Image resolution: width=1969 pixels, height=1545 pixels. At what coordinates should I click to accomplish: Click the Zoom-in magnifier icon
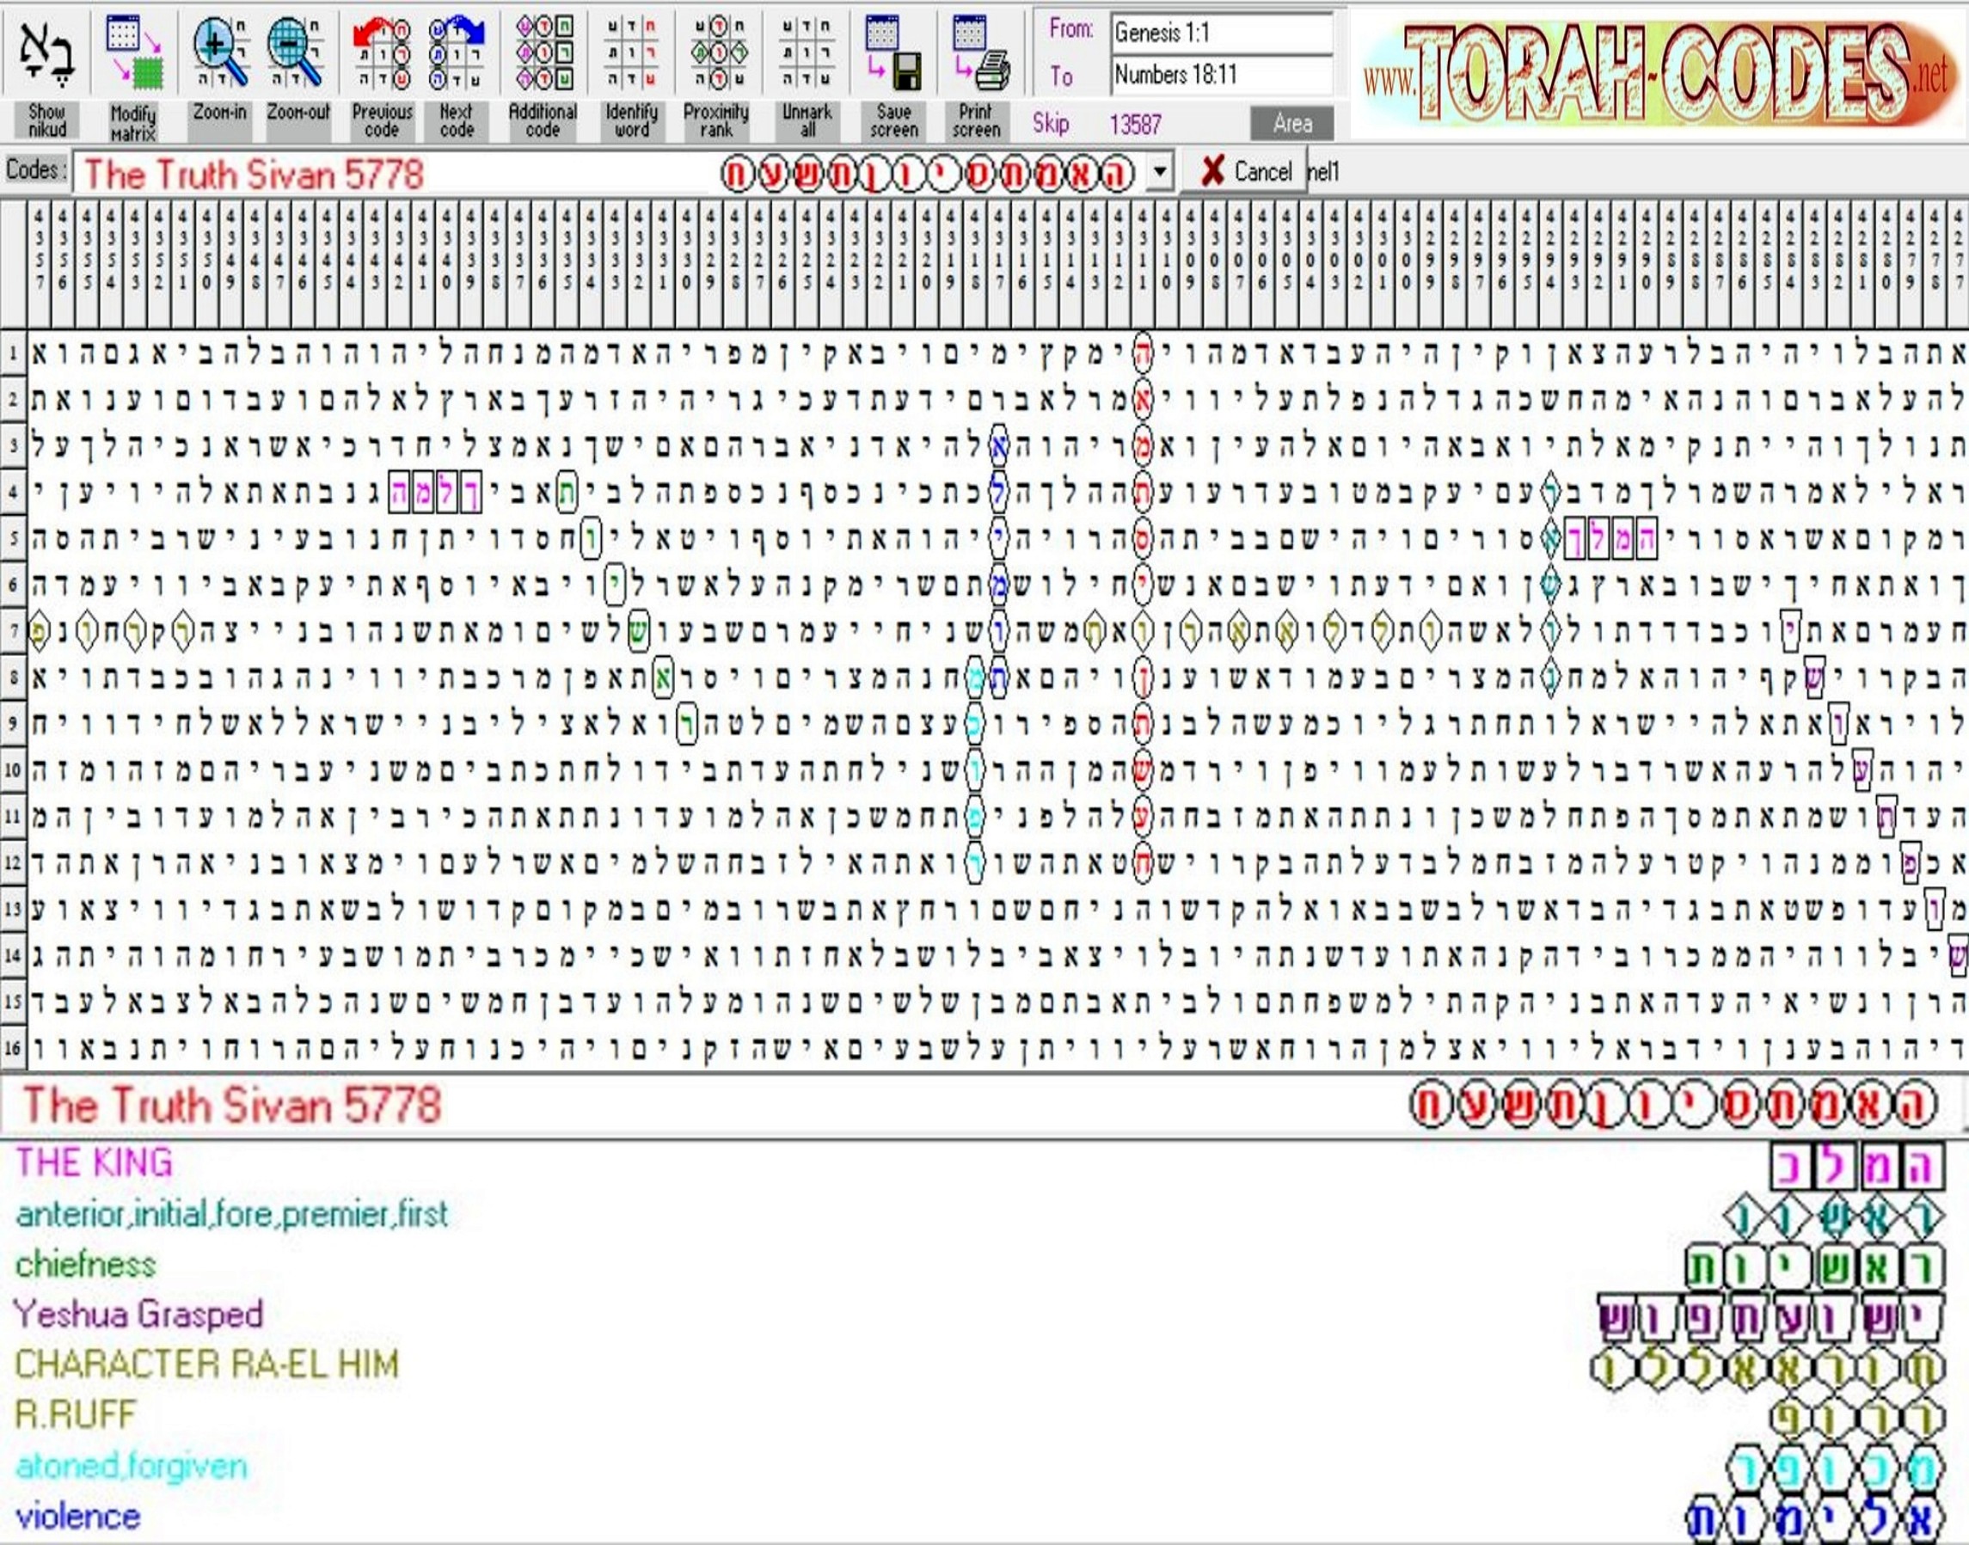[220, 54]
